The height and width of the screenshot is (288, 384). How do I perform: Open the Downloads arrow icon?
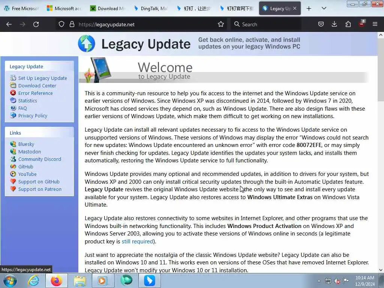click(334, 24)
